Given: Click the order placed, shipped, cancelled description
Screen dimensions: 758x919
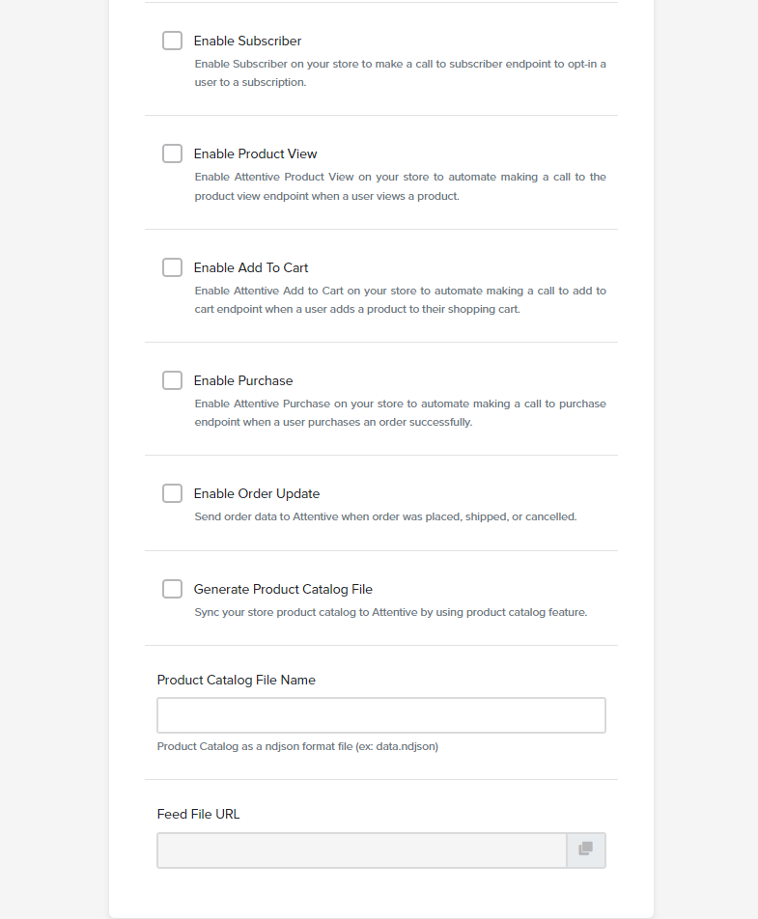Looking at the screenshot, I should tap(385, 517).
